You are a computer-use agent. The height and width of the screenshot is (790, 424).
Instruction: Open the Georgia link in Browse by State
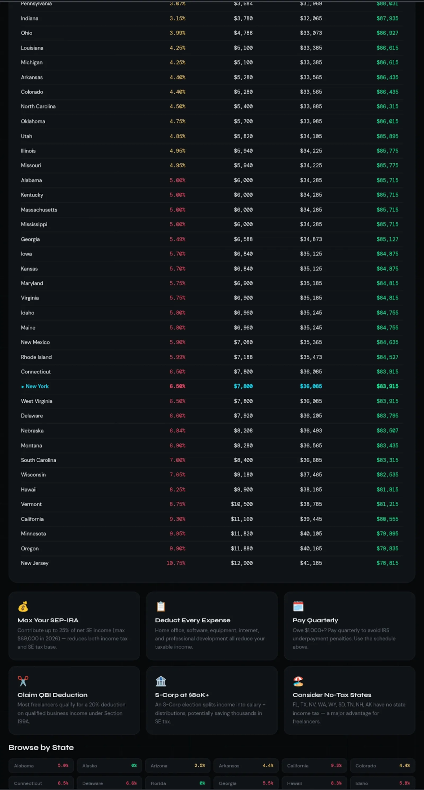246,783
